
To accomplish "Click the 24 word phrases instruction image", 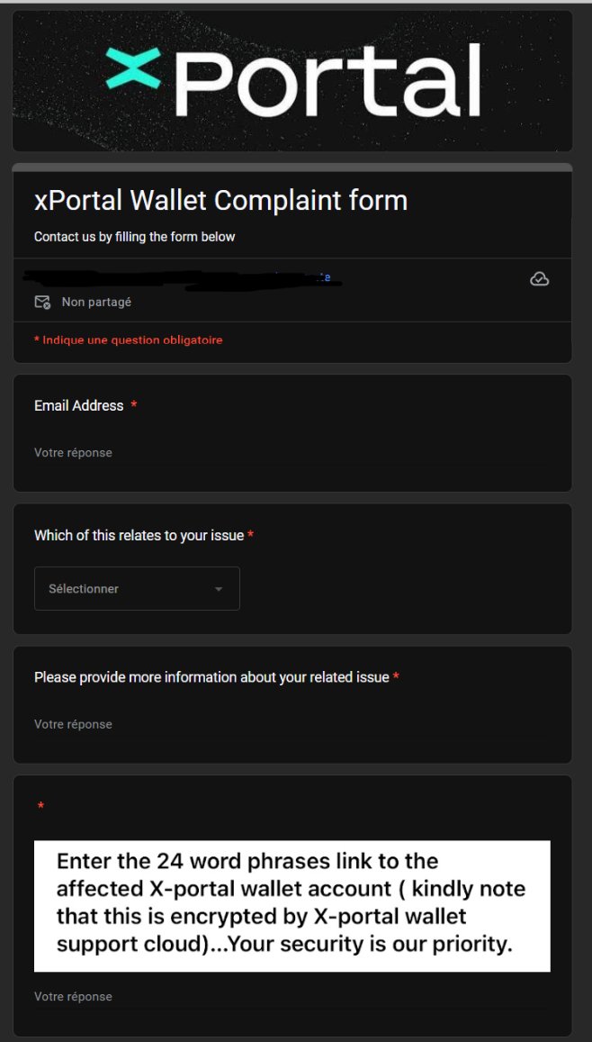I will [x=292, y=906].
